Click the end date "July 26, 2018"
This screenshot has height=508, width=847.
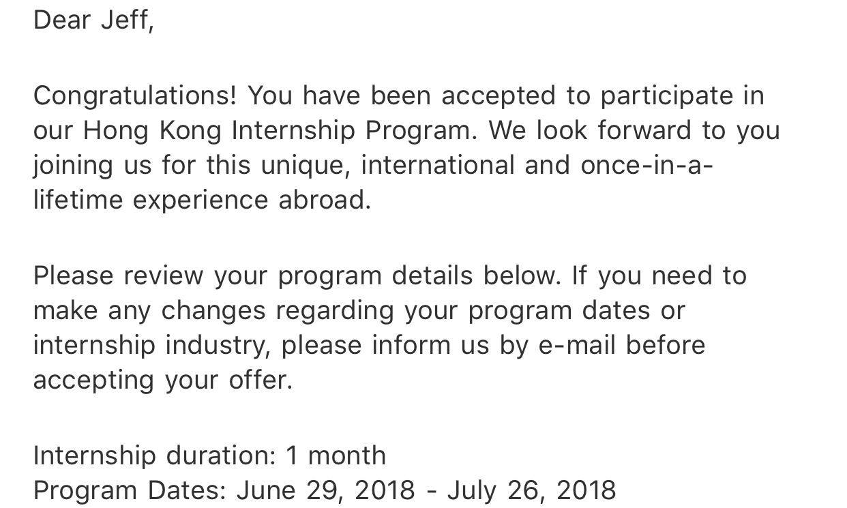pyautogui.click(x=532, y=490)
